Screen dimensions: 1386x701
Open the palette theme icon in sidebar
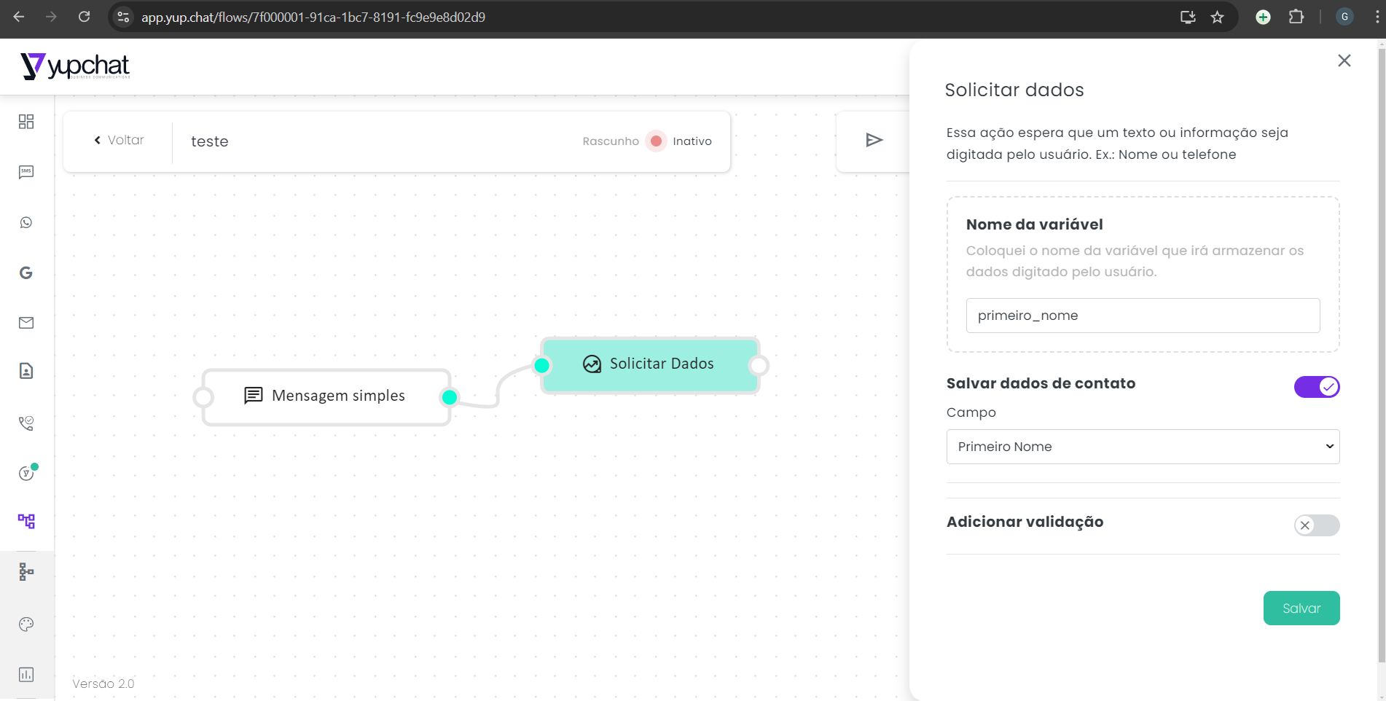(x=26, y=624)
